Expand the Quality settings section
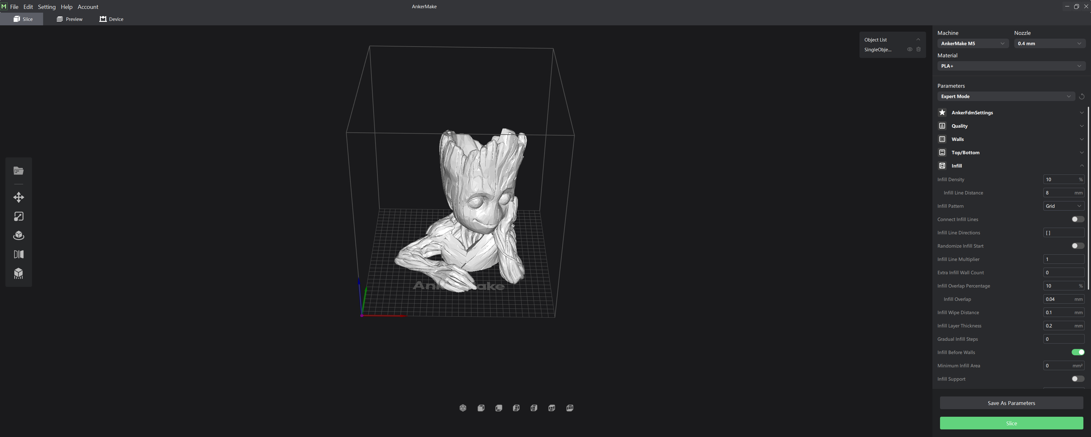 pos(1011,126)
